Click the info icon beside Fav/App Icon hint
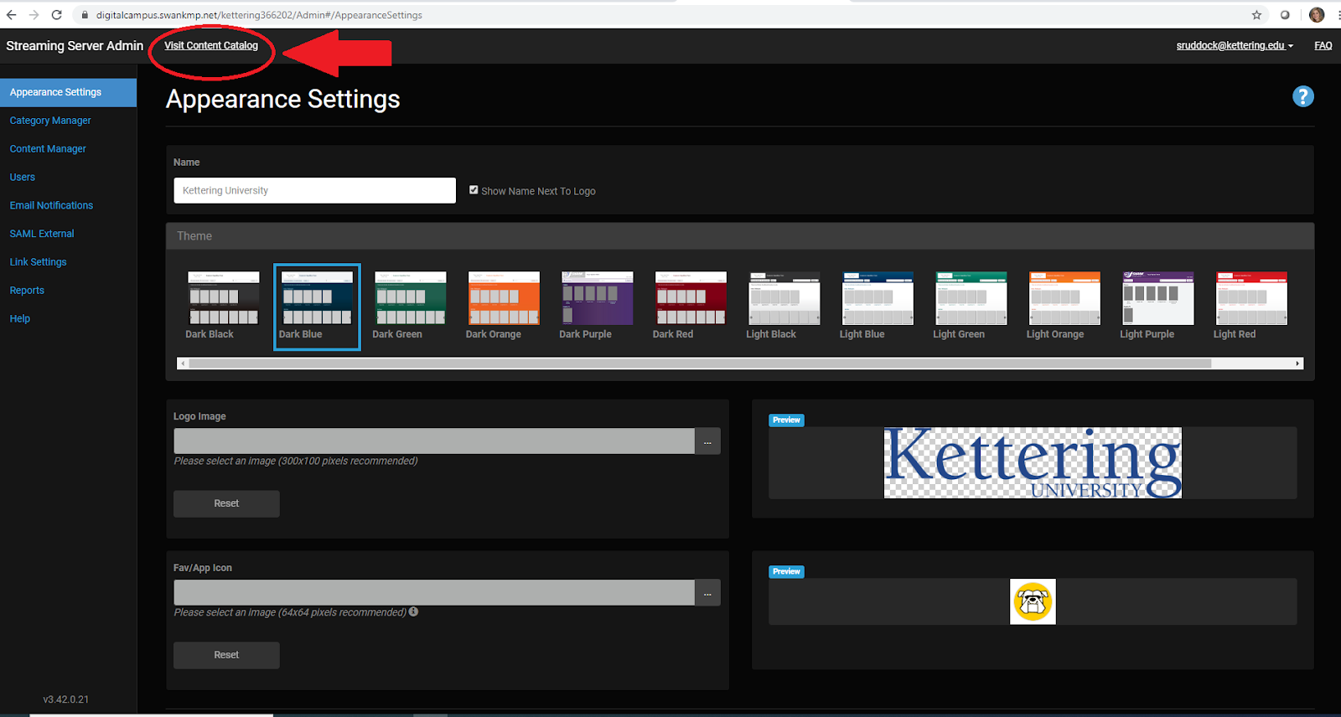 tap(413, 611)
